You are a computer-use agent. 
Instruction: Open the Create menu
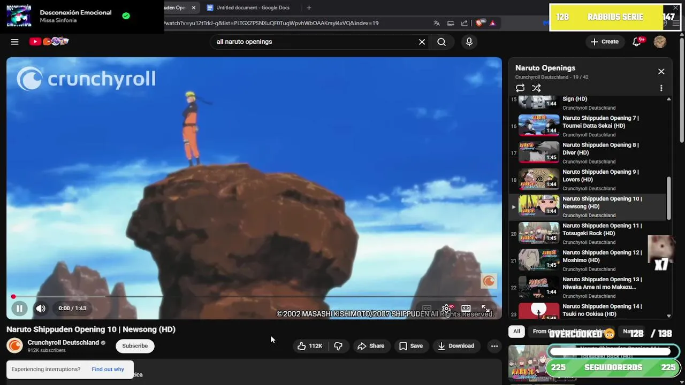(604, 42)
